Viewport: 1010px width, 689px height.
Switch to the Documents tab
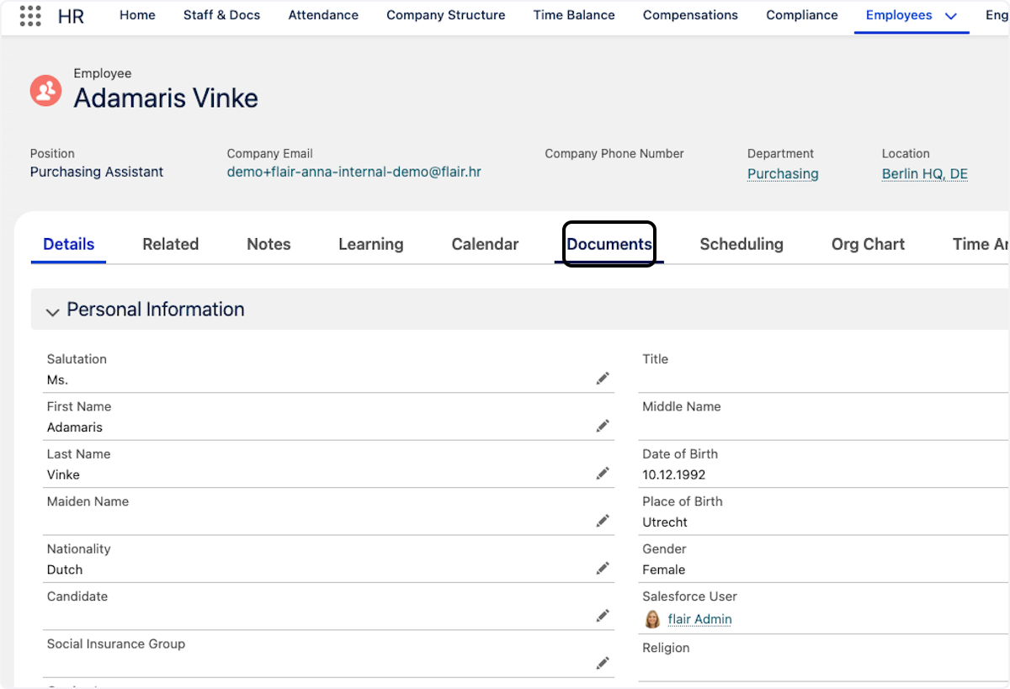pyautogui.click(x=609, y=244)
